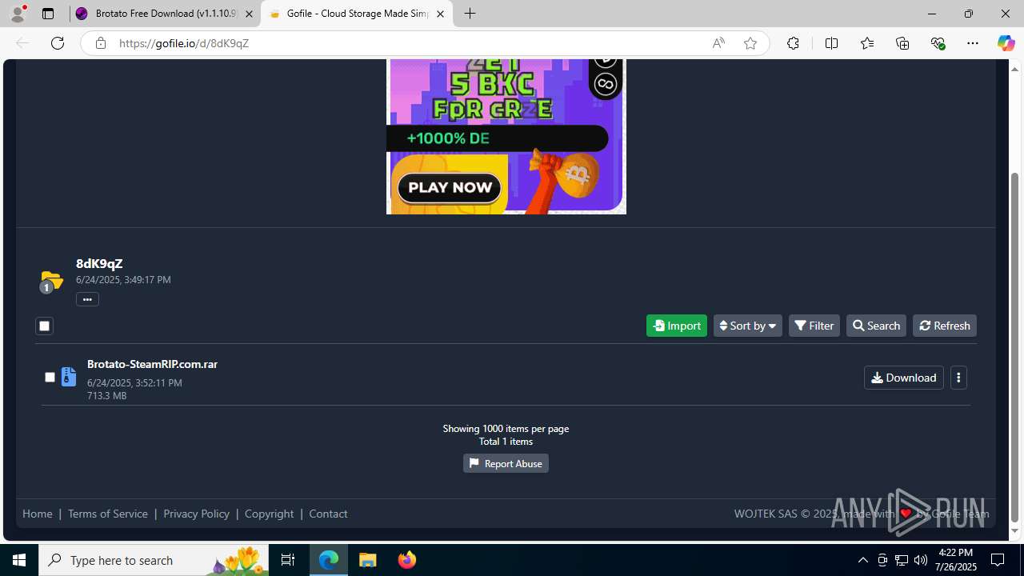Image resolution: width=1024 pixels, height=576 pixels.
Task: Go to Home footer link
Action: pyautogui.click(x=38, y=514)
